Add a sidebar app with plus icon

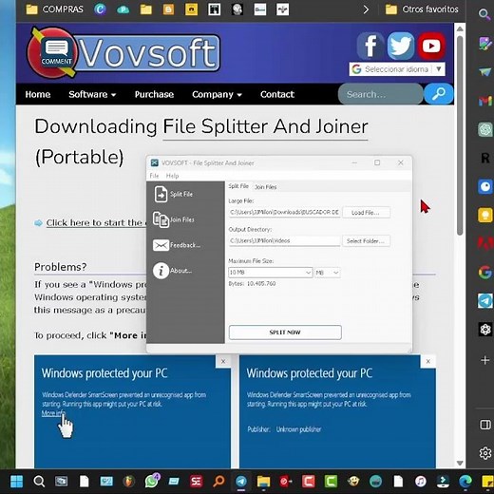pos(485,360)
